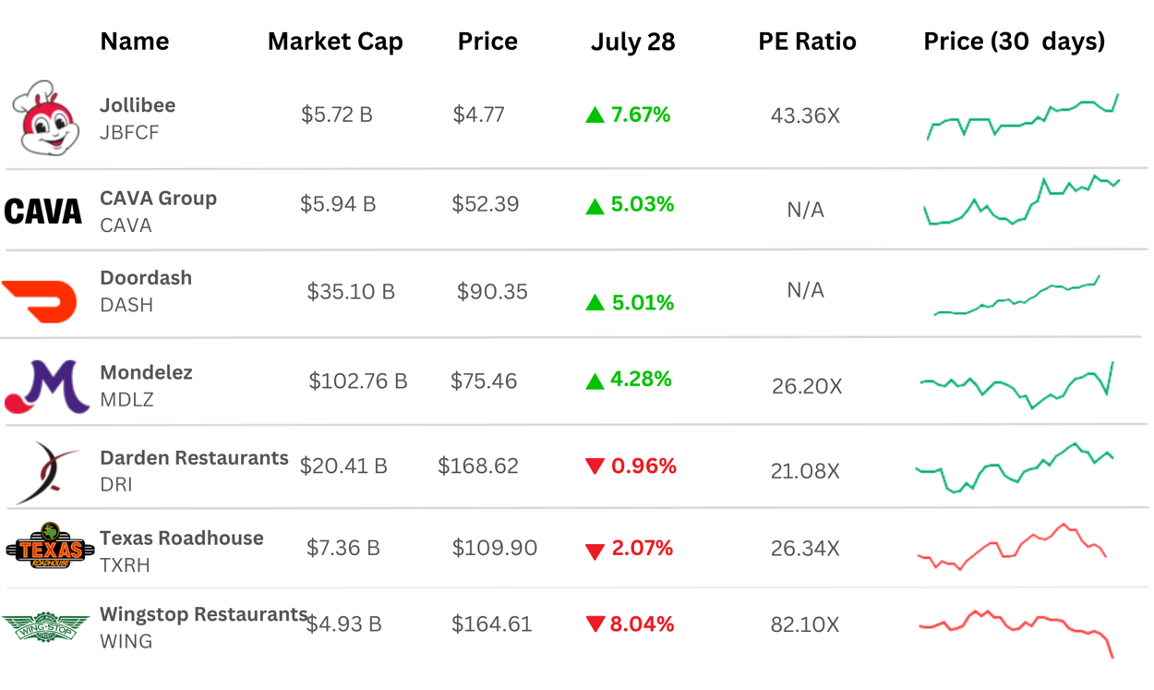1154x690 pixels.
Task: Click the CAVA 5.03% change value
Action: pos(642,204)
